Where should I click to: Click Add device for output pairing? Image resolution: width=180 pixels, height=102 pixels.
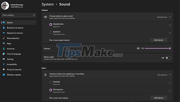point(159,40)
